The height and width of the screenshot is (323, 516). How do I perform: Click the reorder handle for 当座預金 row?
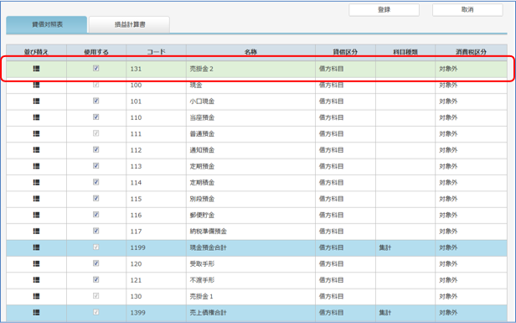[36, 117]
